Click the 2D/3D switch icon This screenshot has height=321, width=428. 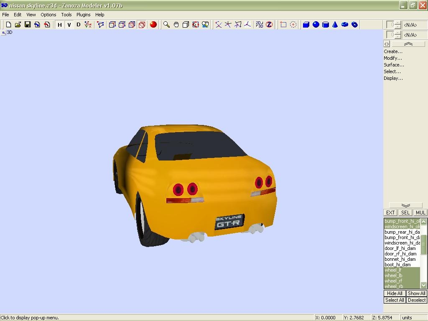click(x=260, y=25)
